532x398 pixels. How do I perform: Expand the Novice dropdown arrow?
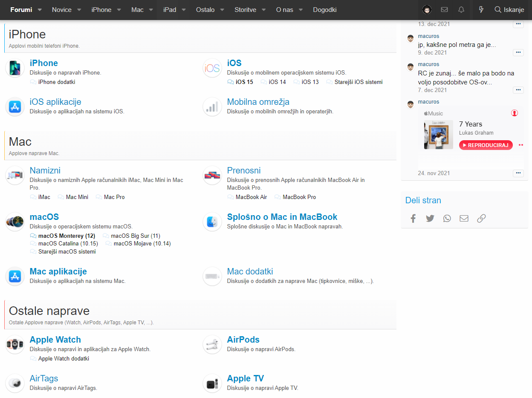click(x=79, y=10)
